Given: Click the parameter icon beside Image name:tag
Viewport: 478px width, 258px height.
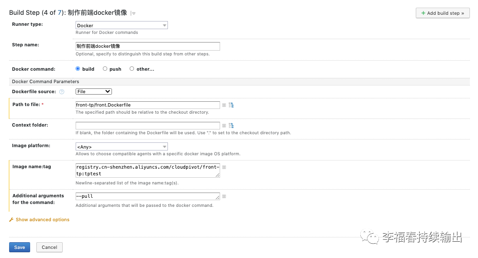Looking at the screenshot, I should coord(224,167).
